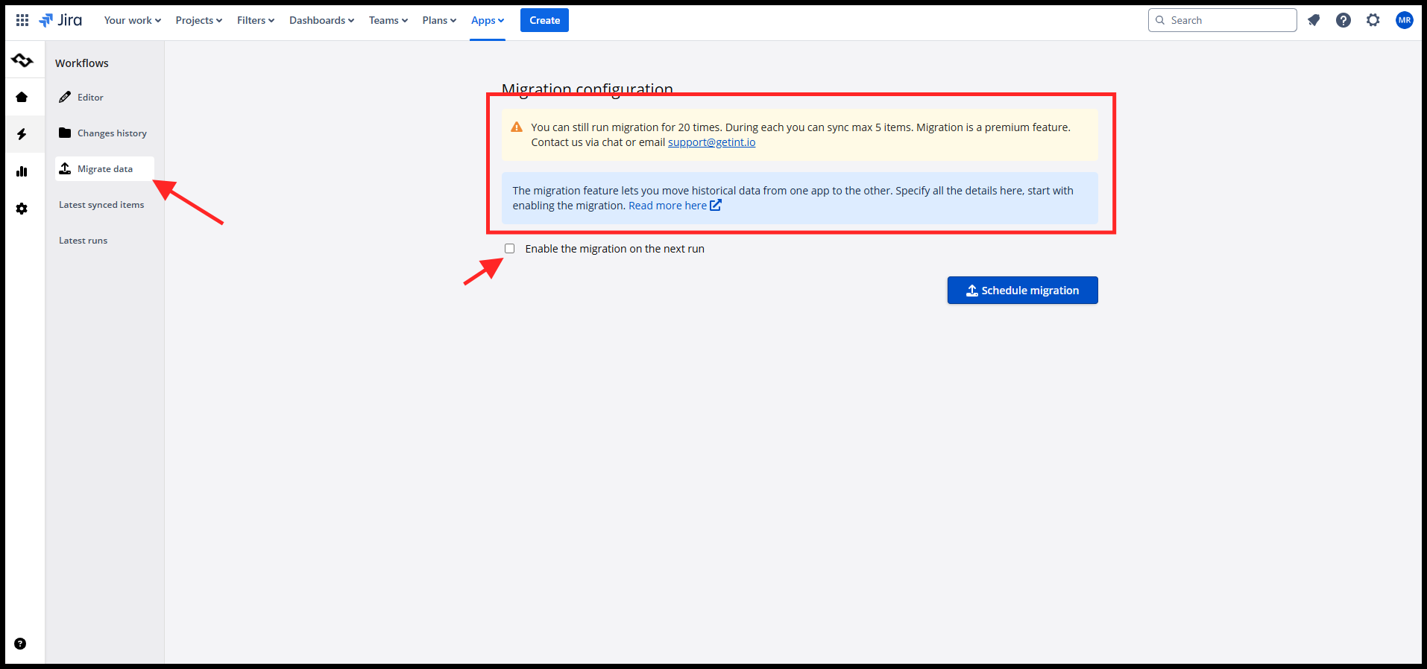Expand the Projects dropdown menu
The image size is (1427, 669).
pos(198,20)
